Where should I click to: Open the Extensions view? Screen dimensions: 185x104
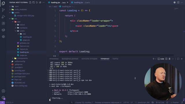coord(3,23)
